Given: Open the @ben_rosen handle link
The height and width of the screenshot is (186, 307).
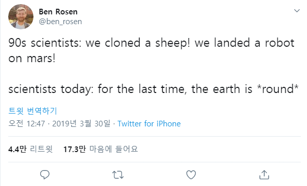Looking at the screenshot, I should (x=60, y=22).
